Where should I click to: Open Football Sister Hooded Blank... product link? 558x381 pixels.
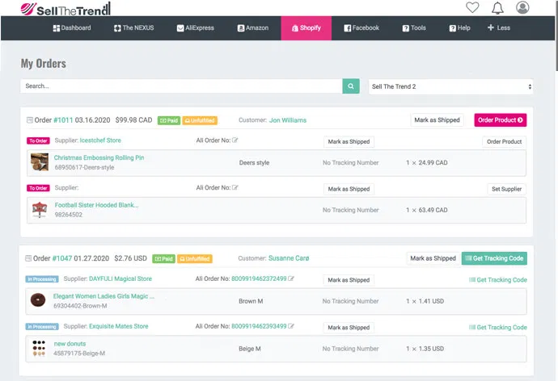click(96, 205)
